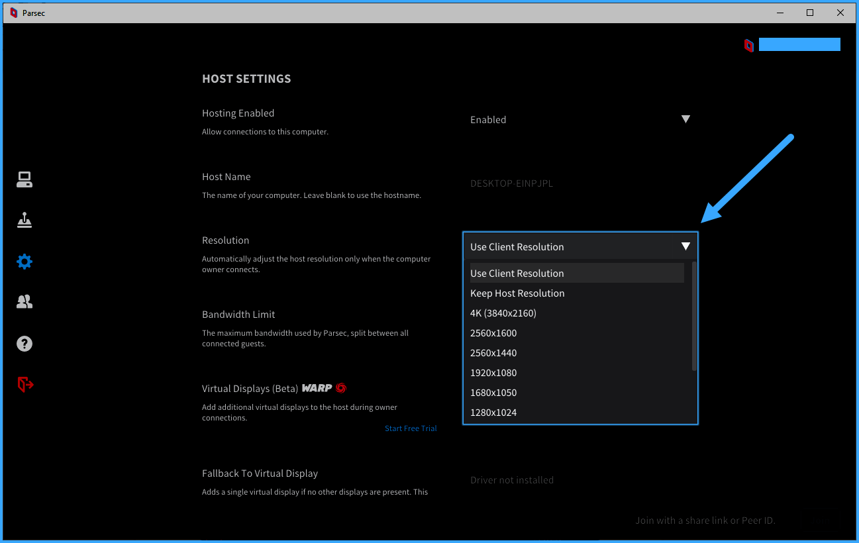Click the Join with share link field
The width and height of the screenshot is (859, 543).
[705, 520]
